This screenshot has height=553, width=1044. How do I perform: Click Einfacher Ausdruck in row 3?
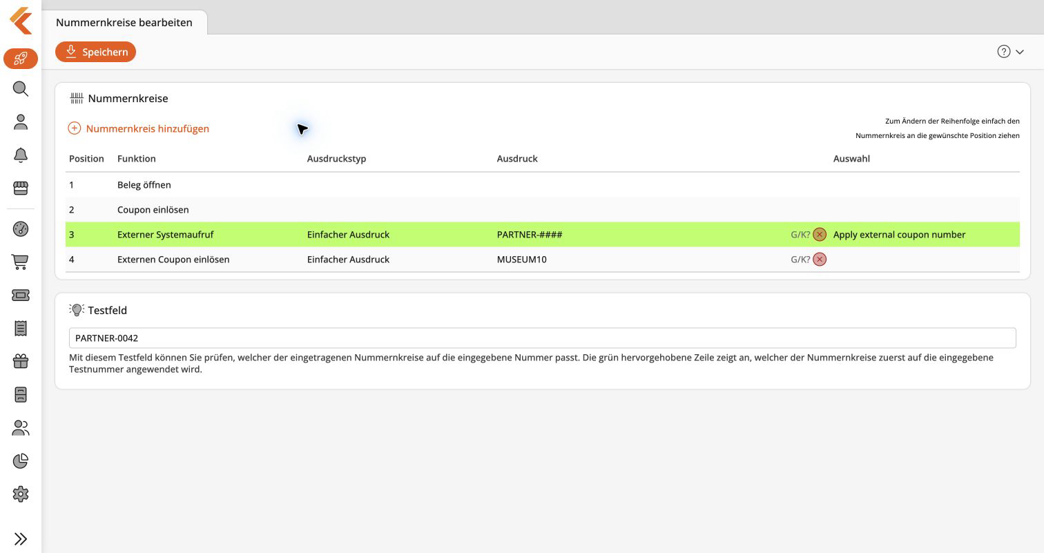[348, 235]
